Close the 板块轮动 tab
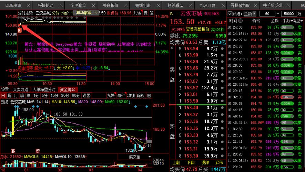 tap(61, 6)
